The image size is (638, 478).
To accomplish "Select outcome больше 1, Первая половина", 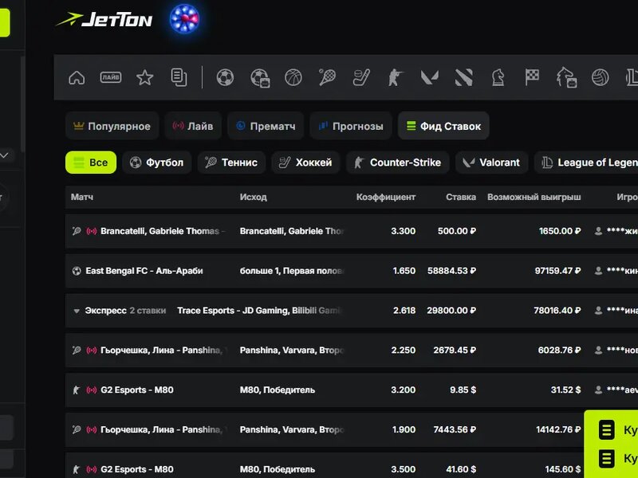I will tap(292, 271).
